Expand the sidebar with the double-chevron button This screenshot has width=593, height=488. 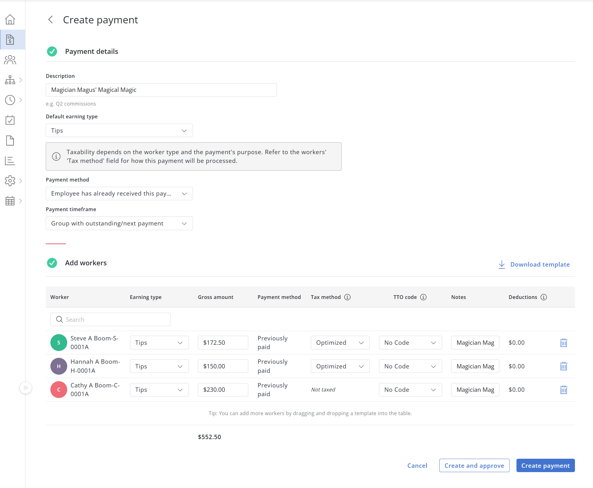(x=26, y=388)
